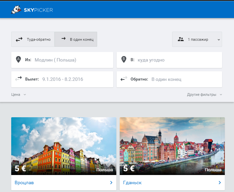Open the Вылет departure date field

tap(62, 79)
